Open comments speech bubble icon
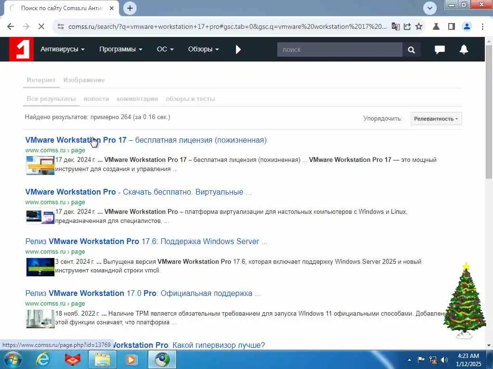493x369 pixels. pyautogui.click(x=440, y=49)
